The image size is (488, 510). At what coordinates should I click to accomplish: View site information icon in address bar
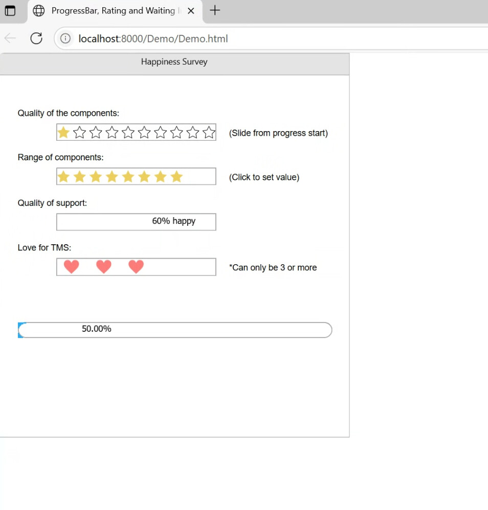65,38
